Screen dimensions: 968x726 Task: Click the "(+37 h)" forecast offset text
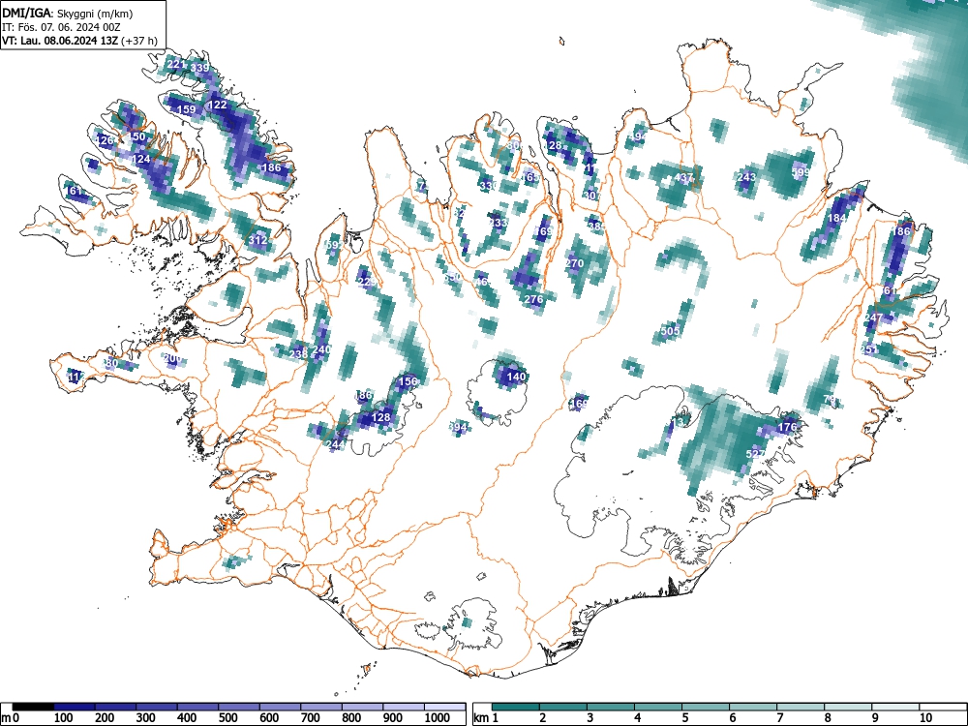(139, 41)
